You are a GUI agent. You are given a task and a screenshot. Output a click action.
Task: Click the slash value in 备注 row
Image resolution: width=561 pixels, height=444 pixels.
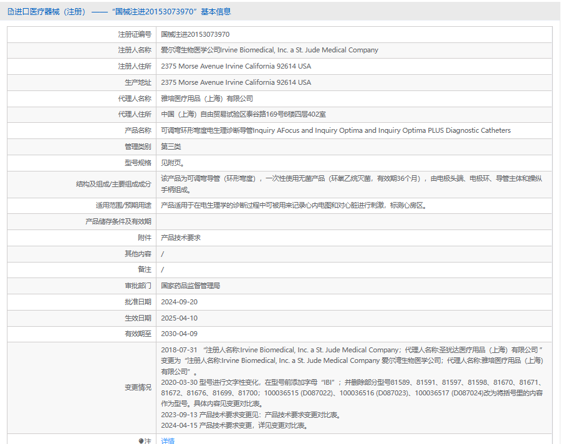click(163, 270)
